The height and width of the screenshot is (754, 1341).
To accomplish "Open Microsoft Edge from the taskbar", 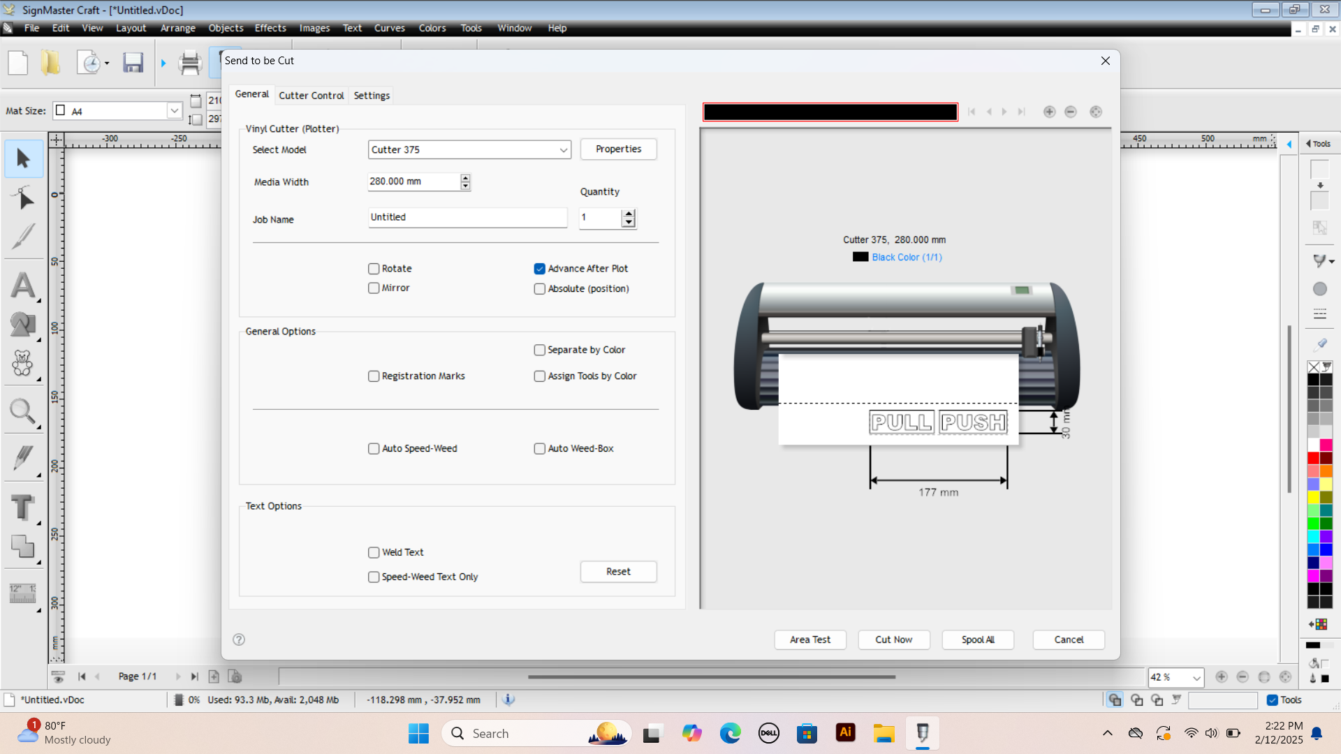I will tap(731, 733).
